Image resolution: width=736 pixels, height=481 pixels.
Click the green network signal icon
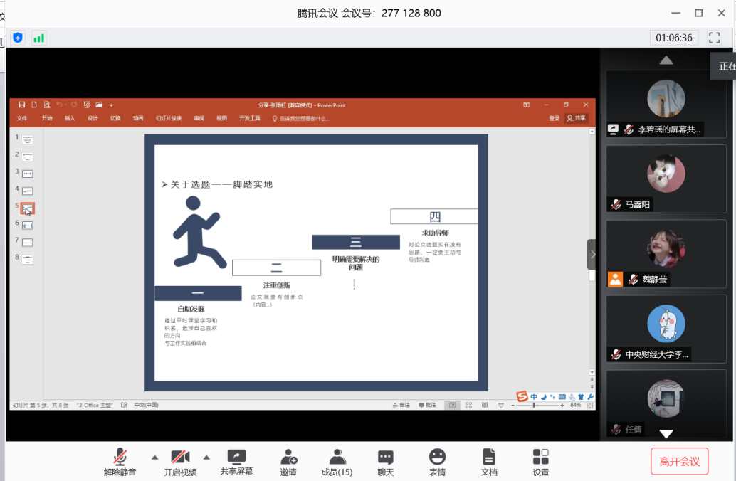38,38
